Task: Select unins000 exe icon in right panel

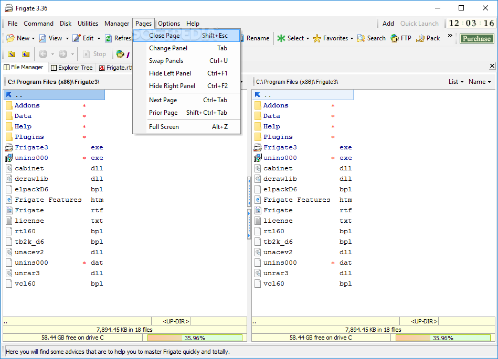Action: [x=258, y=158]
